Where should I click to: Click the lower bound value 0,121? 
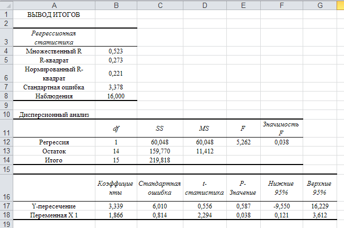[x=281, y=215]
